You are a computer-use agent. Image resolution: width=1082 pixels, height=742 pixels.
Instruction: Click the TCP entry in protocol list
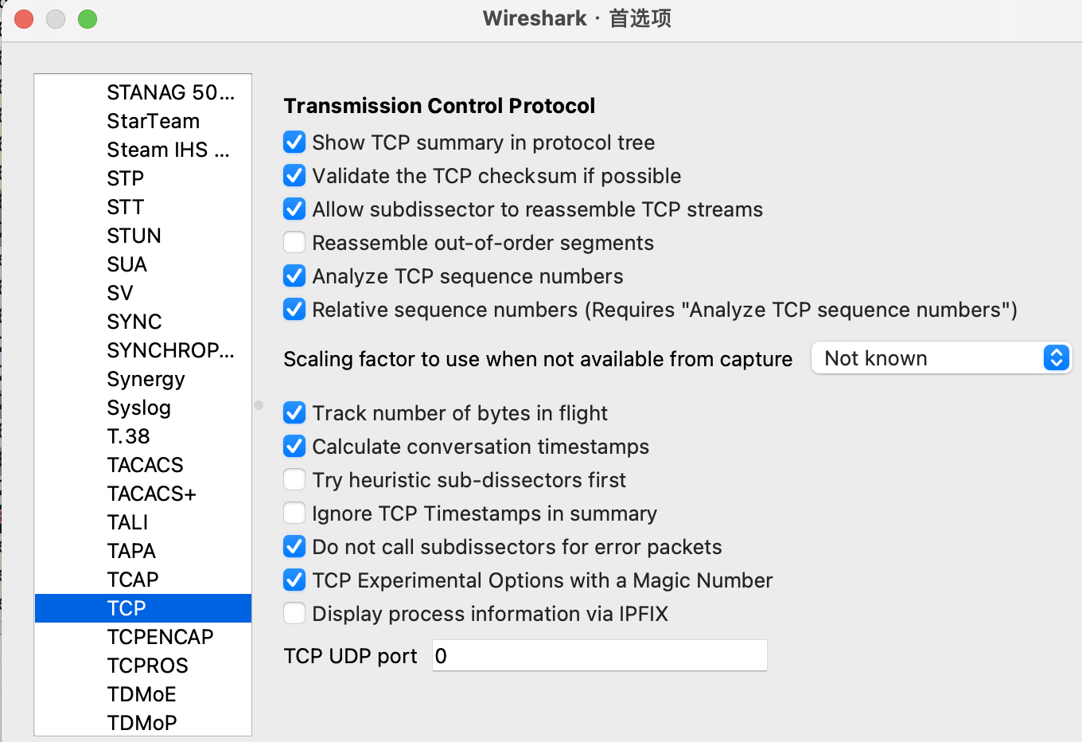point(126,608)
